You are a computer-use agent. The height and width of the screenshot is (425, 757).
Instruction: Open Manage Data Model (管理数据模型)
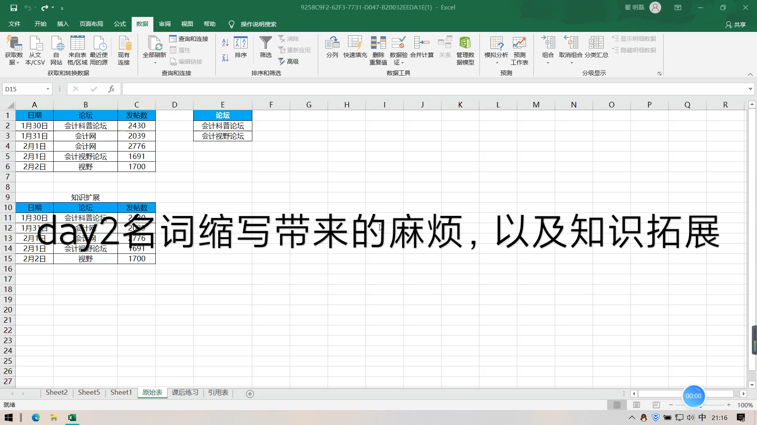[465, 50]
